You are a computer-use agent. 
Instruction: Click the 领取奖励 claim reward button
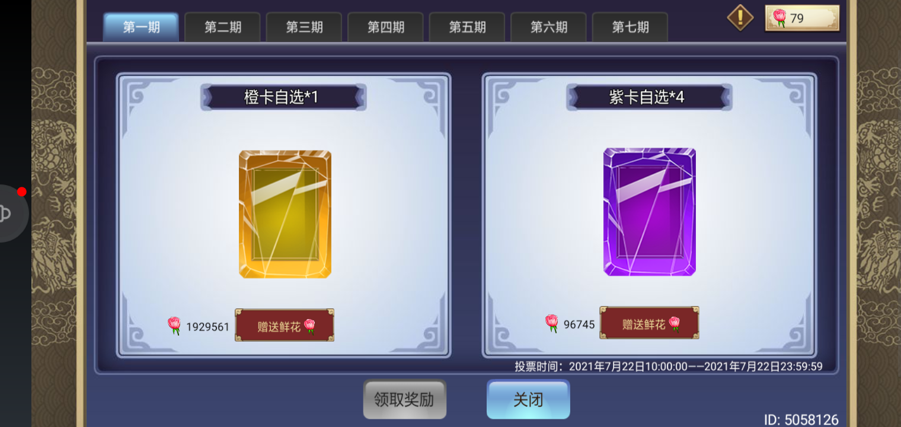coord(405,400)
